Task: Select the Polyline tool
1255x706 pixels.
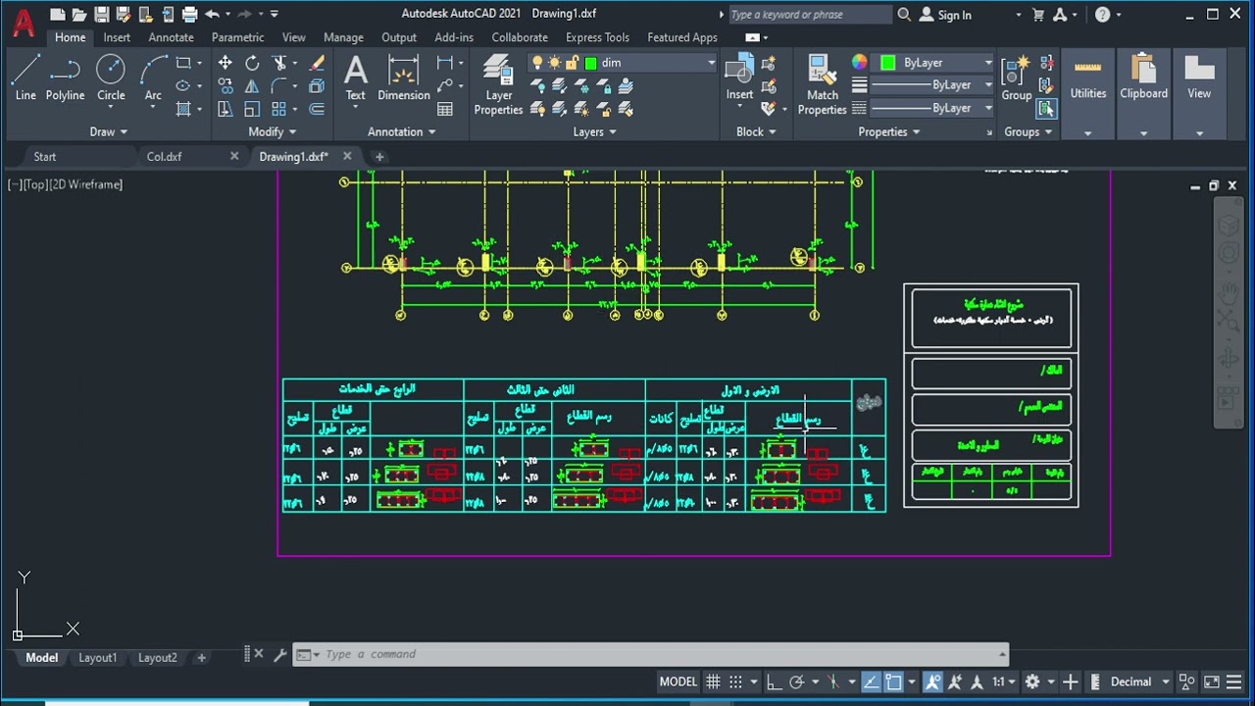Action: pos(65,78)
